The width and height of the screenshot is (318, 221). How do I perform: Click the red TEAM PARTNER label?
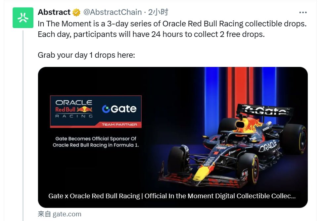click(x=119, y=125)
